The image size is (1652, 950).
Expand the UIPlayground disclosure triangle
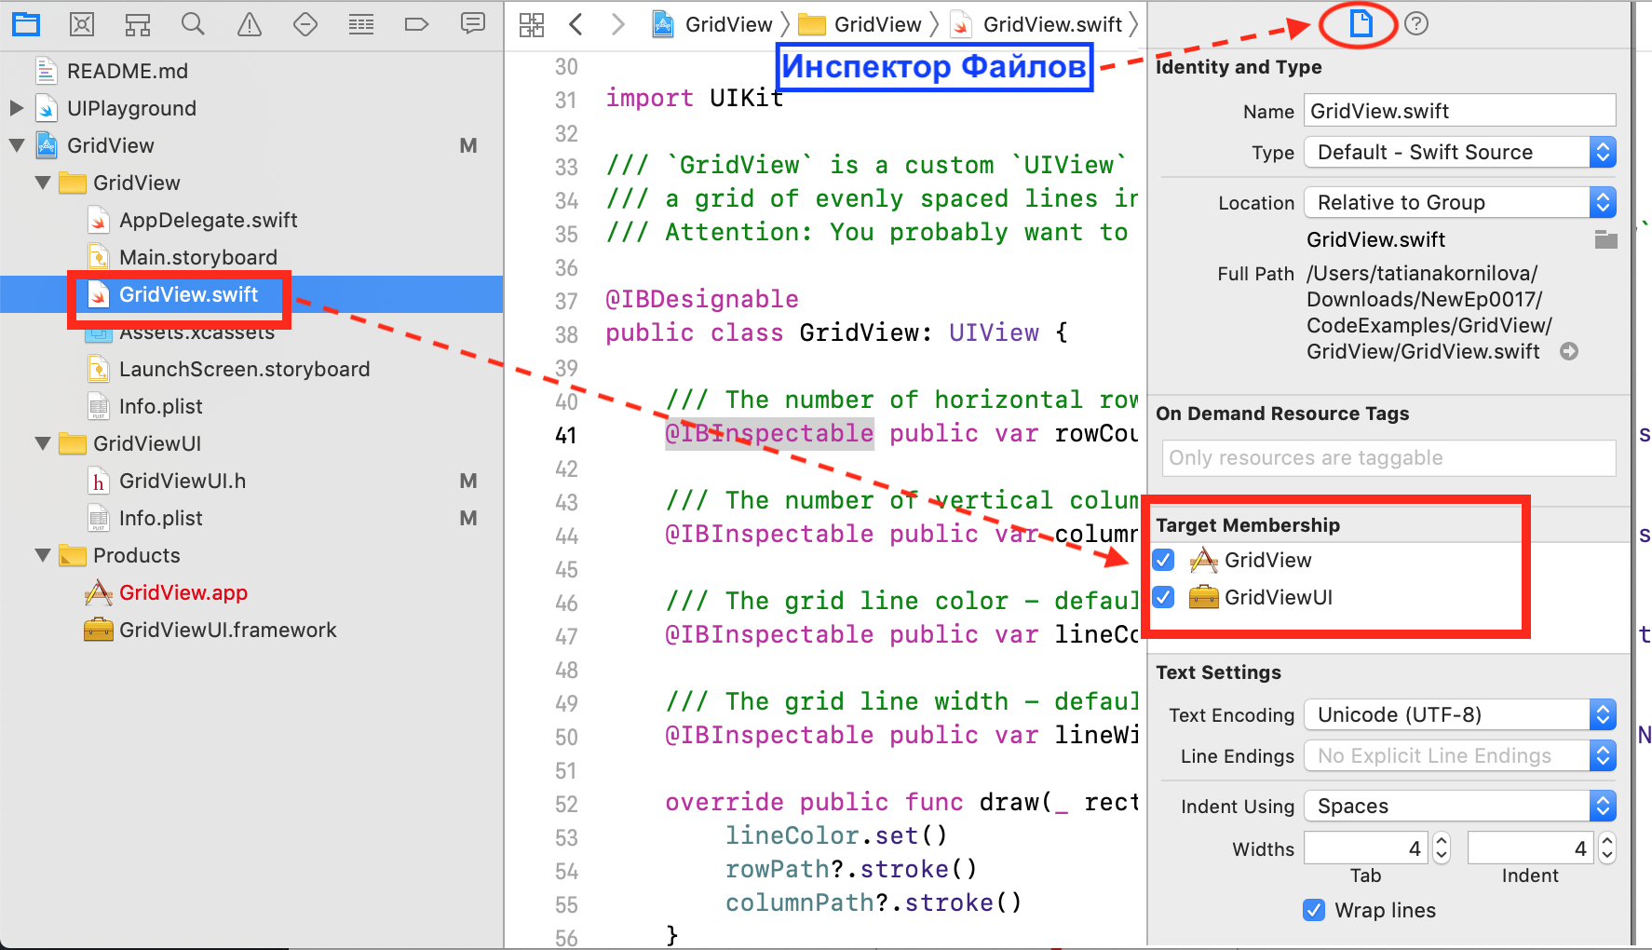(x=17, y=108)
